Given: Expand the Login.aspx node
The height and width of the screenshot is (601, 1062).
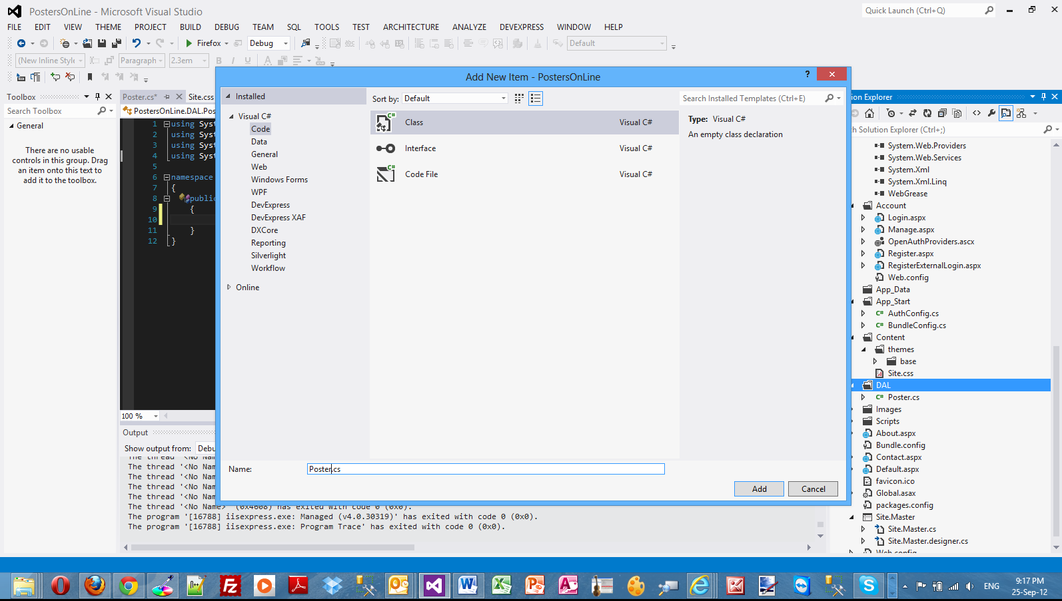Looking at the screenshot, I should pyautogui.click(x=863, y=218).
